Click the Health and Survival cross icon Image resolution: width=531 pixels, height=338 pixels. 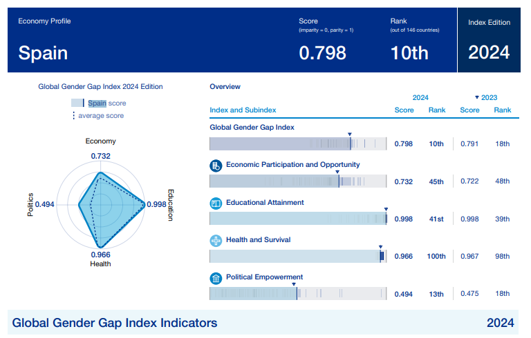click(x=216, y=241)
